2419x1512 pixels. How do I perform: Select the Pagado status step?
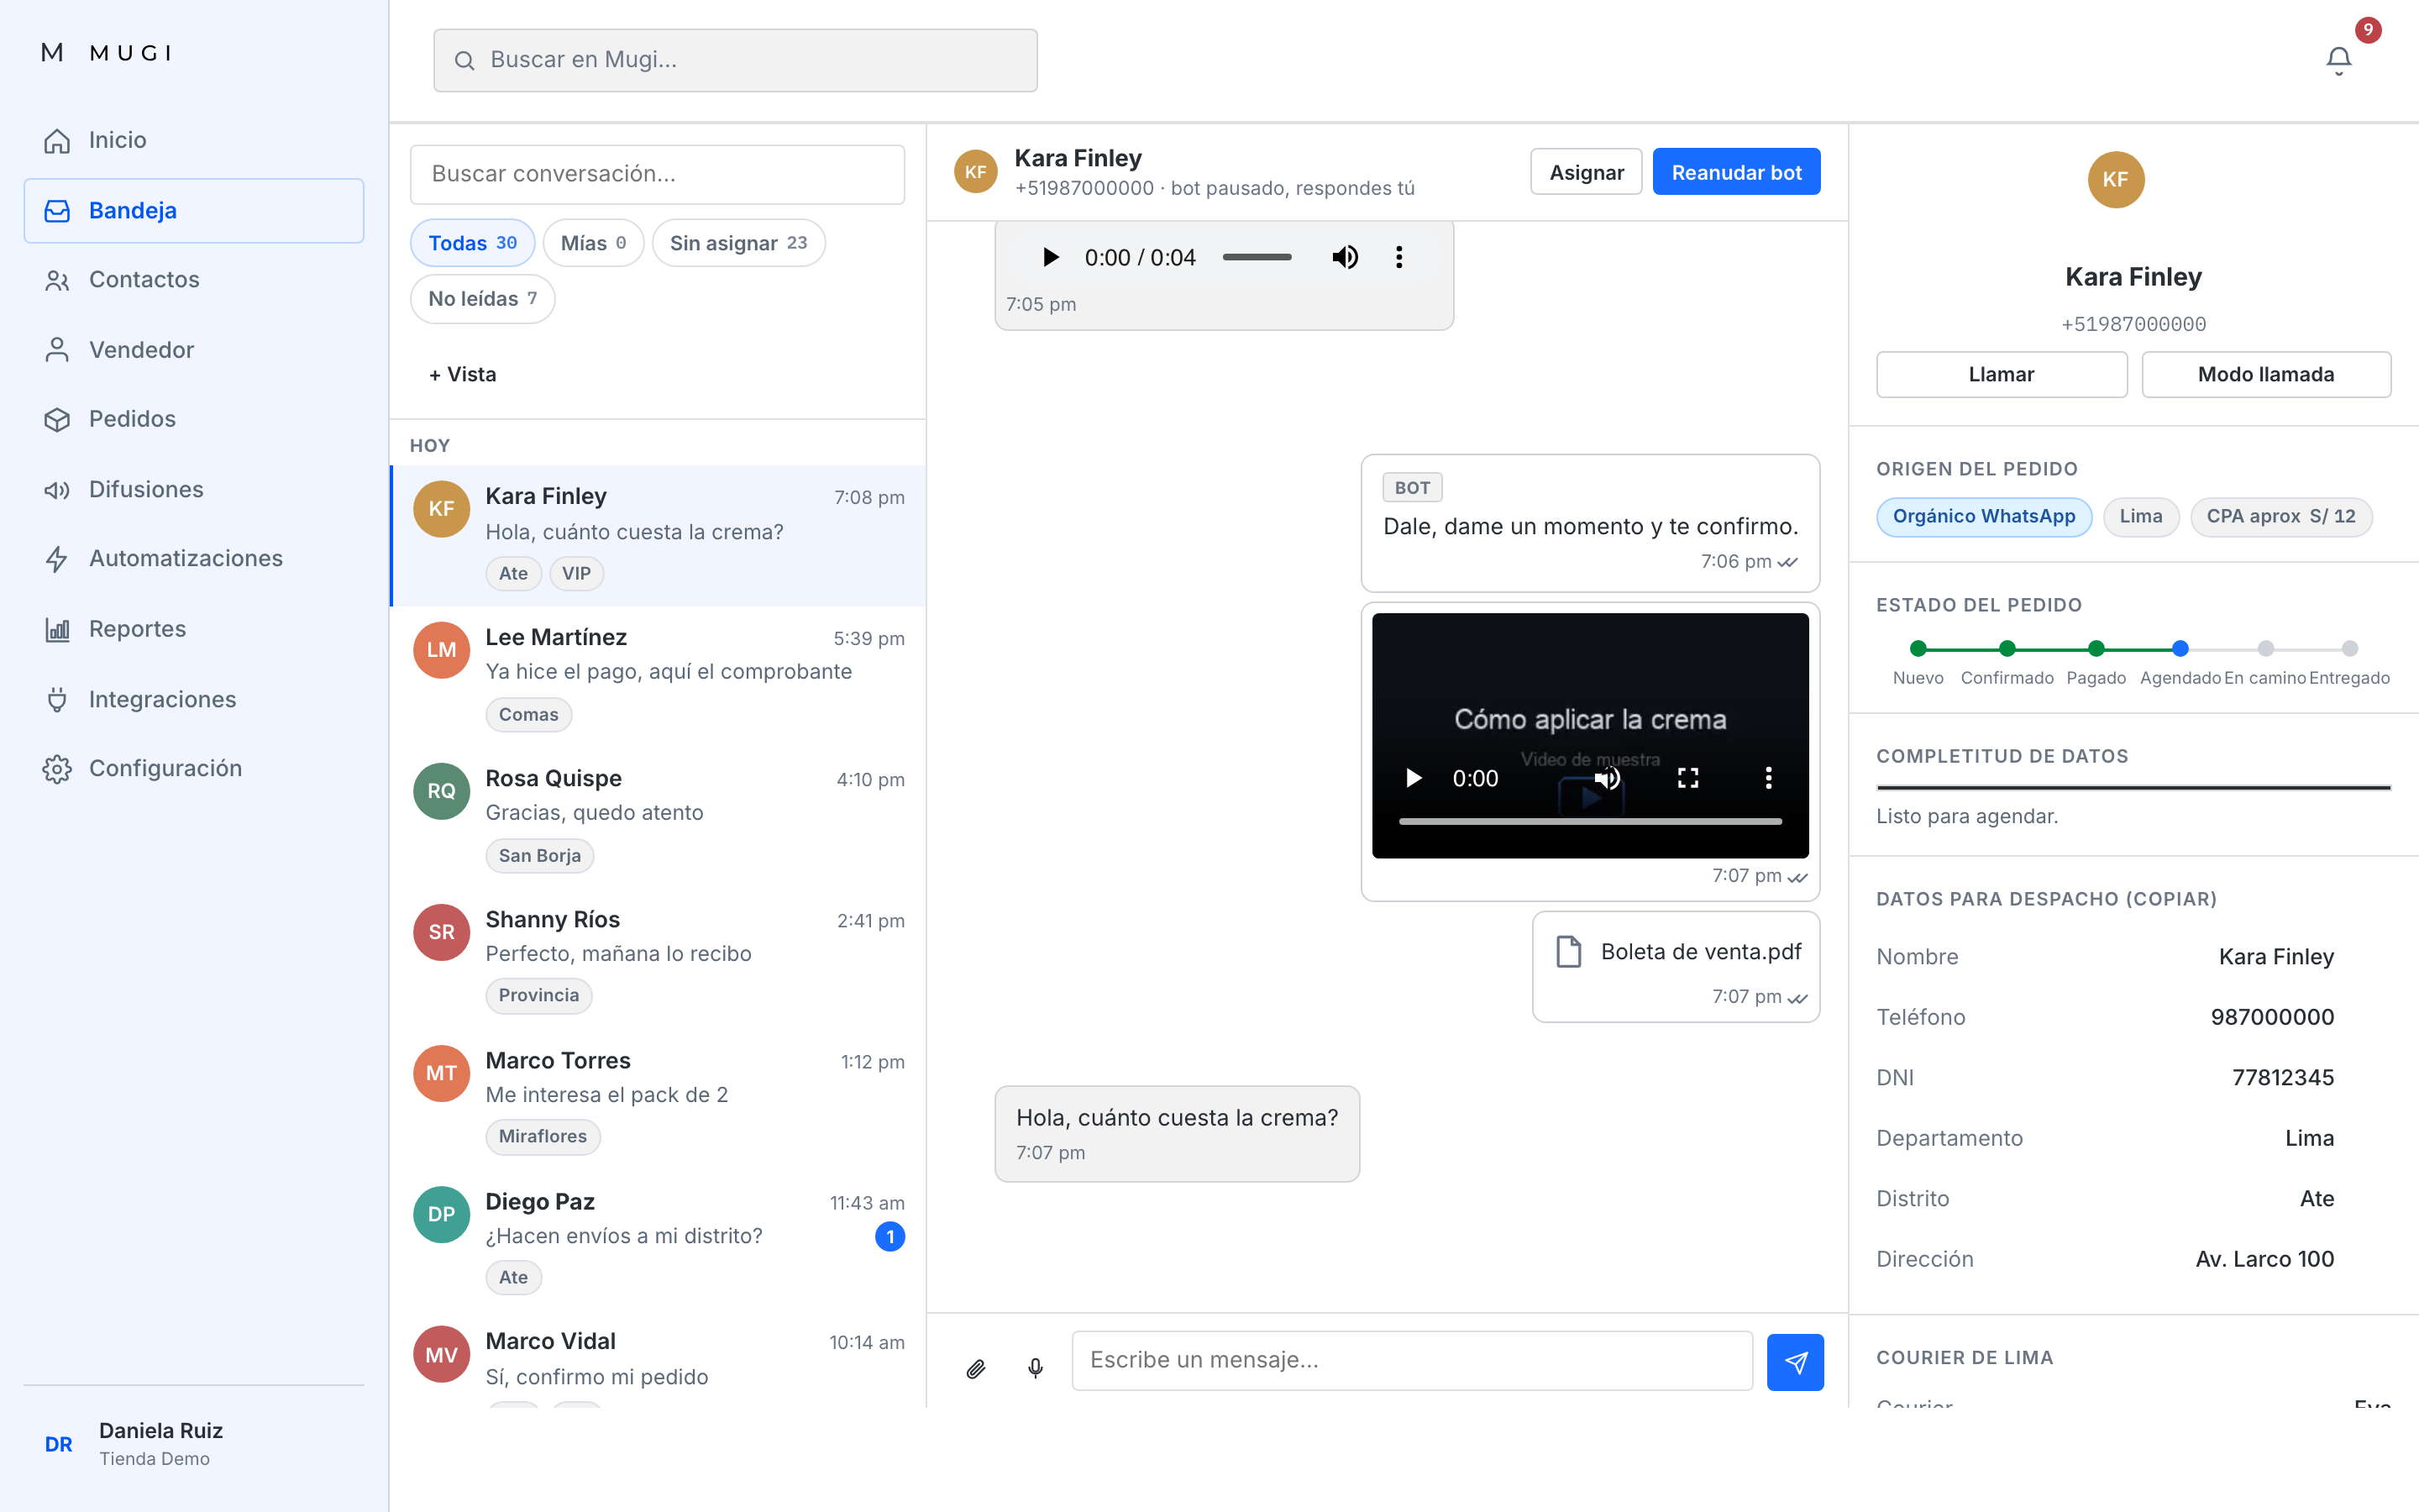pyautogui.click(x=2096, y=648)
